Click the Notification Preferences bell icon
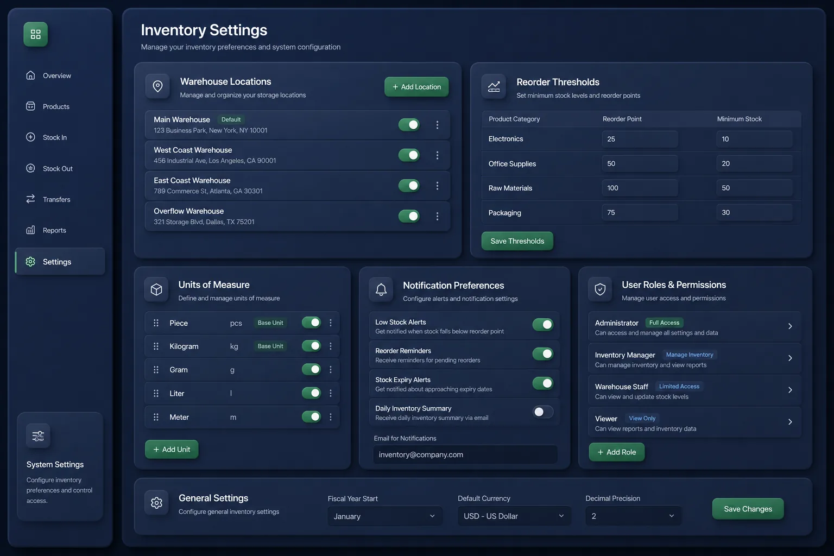834x556 pixels. pos(381,289)
